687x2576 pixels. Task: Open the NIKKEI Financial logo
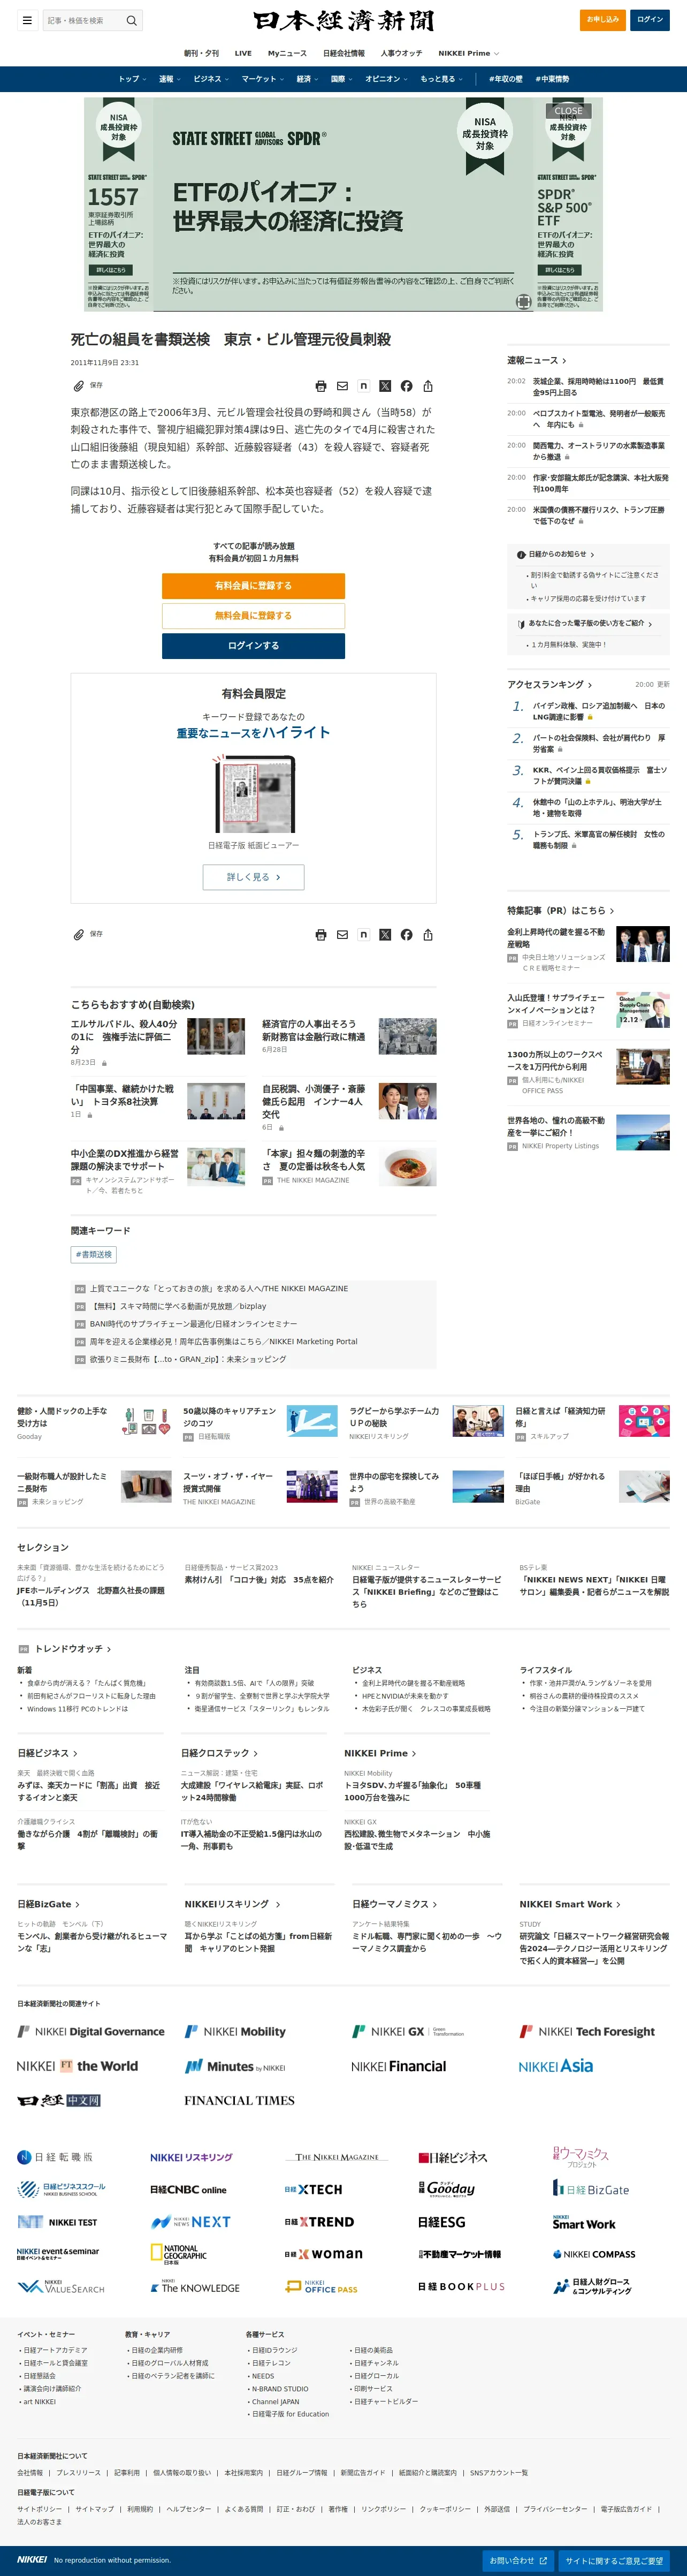398,2066
